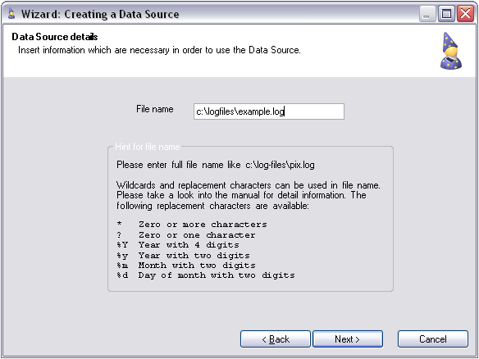Click the File name label
This screenshot has width=479, height=359.
(x=155, y=109)
